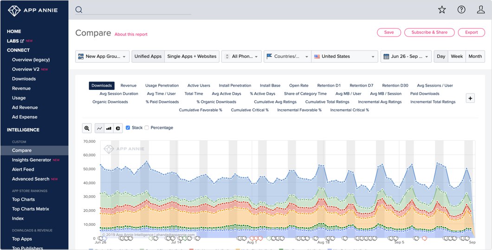The width and height of the screenshot is (492, 250).
Task: Click the zoom magnifier chart button
Action: 87,128
